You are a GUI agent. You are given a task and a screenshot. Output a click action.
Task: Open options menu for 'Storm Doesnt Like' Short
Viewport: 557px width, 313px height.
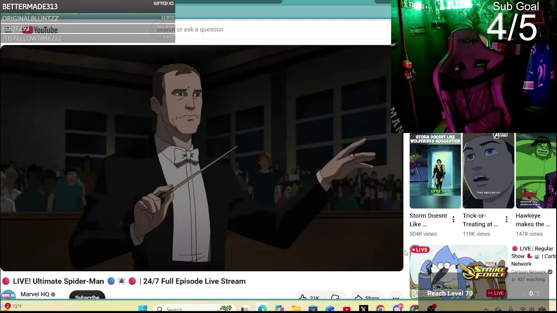click(x=453, y=220)
